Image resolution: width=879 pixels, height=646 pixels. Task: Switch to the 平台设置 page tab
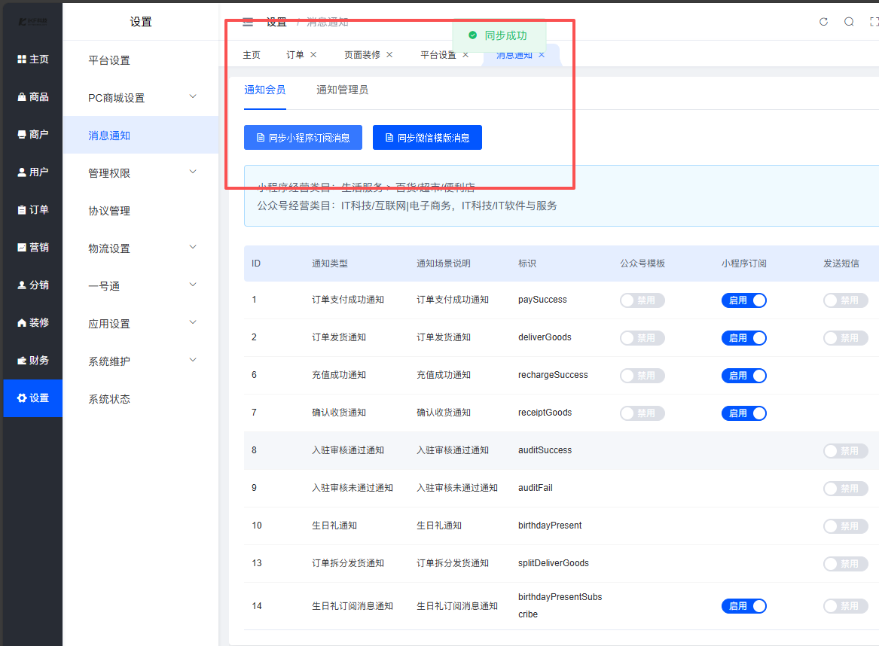438,55
